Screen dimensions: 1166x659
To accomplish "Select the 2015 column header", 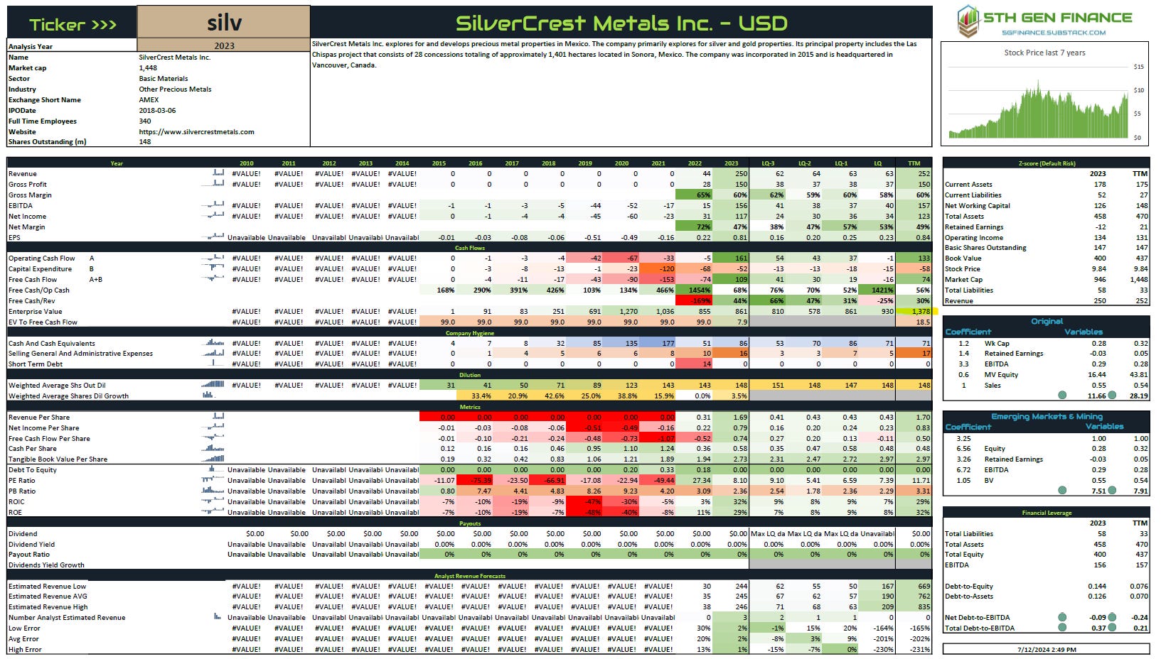I will [439, 163].
